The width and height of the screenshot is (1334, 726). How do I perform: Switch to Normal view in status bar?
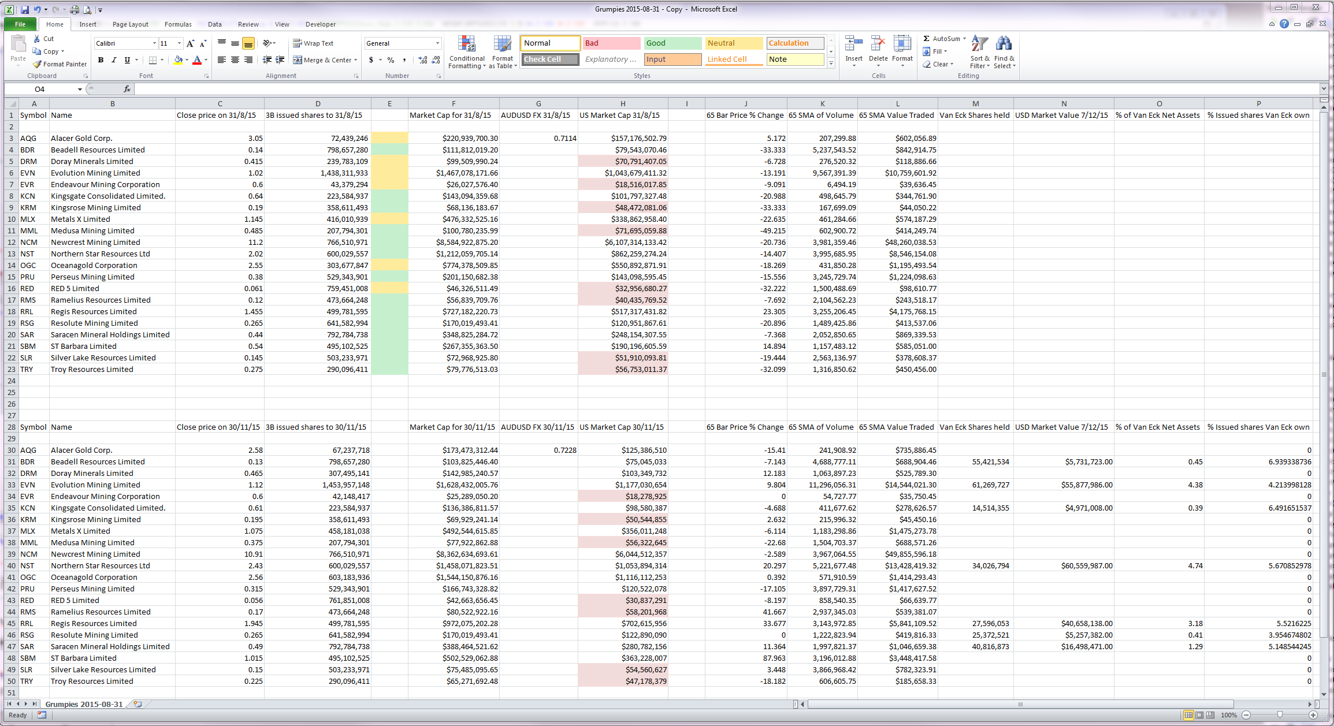[x=1188, y=715]
